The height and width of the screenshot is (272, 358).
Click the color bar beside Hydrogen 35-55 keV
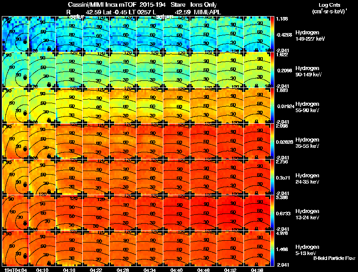pos(272,141)
